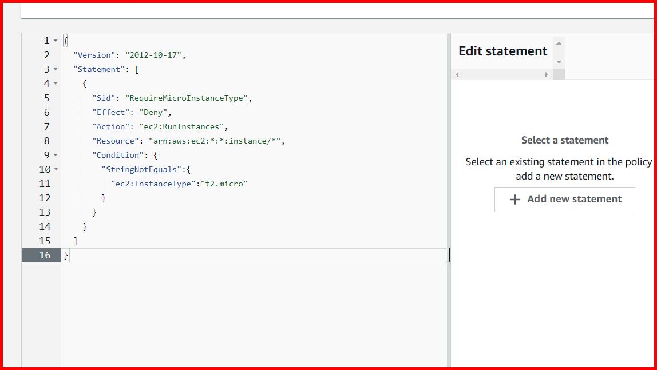Click the Add new statement button
657x370 pixels.
564,199
